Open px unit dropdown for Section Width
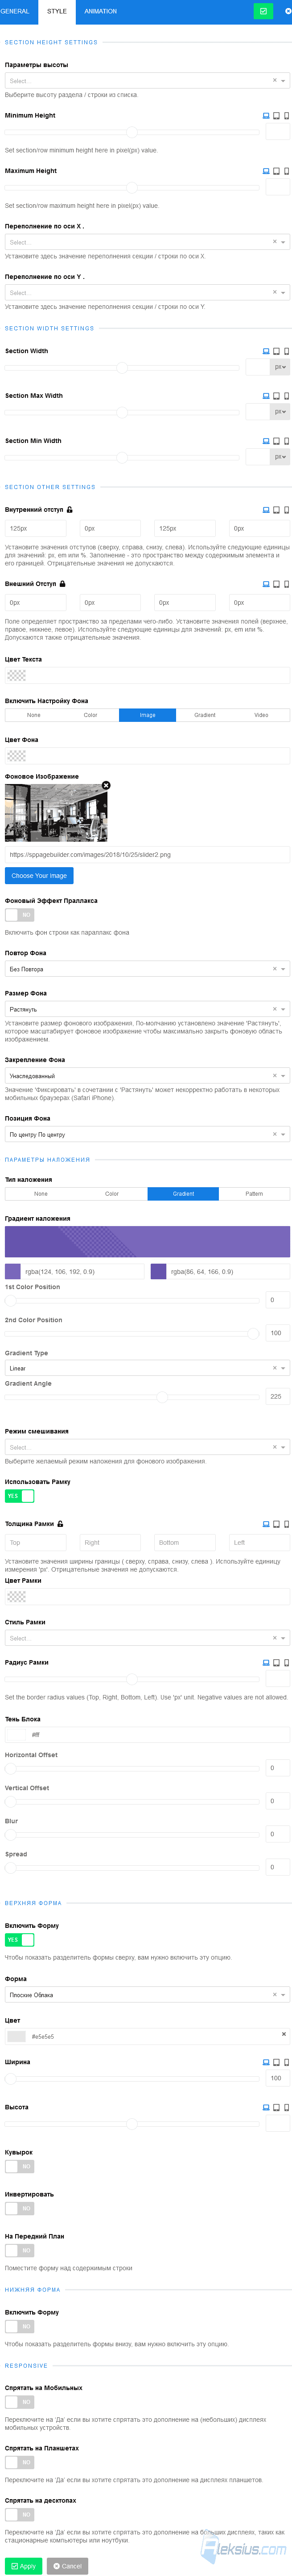Viewport: 292px width, 2576px height. click(x=280, y=367)
